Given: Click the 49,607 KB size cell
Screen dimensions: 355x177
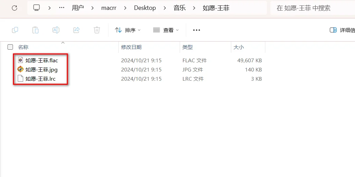Looking at the screenshot, I should (x=250, y=60).
